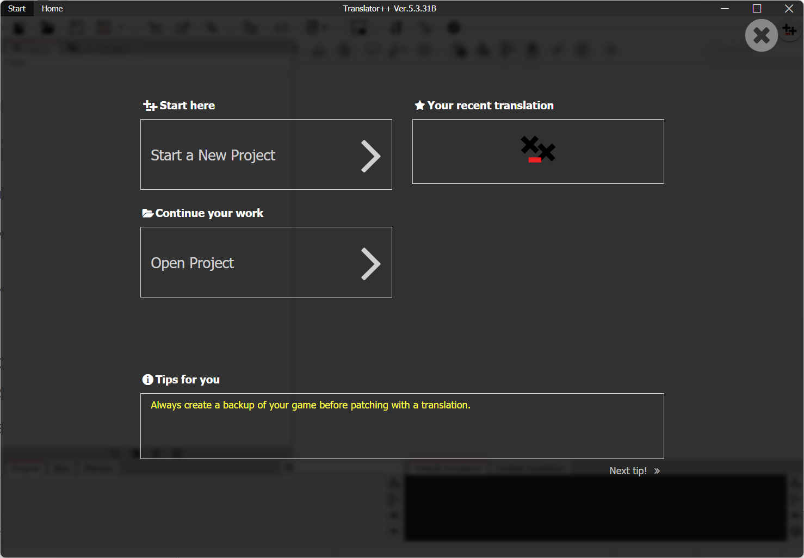This screenshot has width=804, height=558.
Task: Click the "Continue your work" heading
Action: pos(203,213)
